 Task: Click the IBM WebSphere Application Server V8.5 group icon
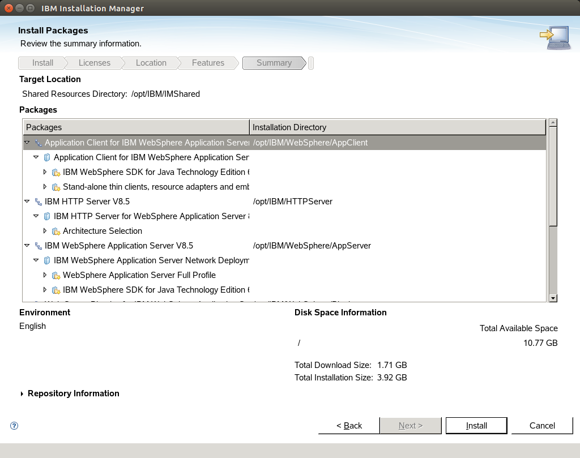pos(38,246)
